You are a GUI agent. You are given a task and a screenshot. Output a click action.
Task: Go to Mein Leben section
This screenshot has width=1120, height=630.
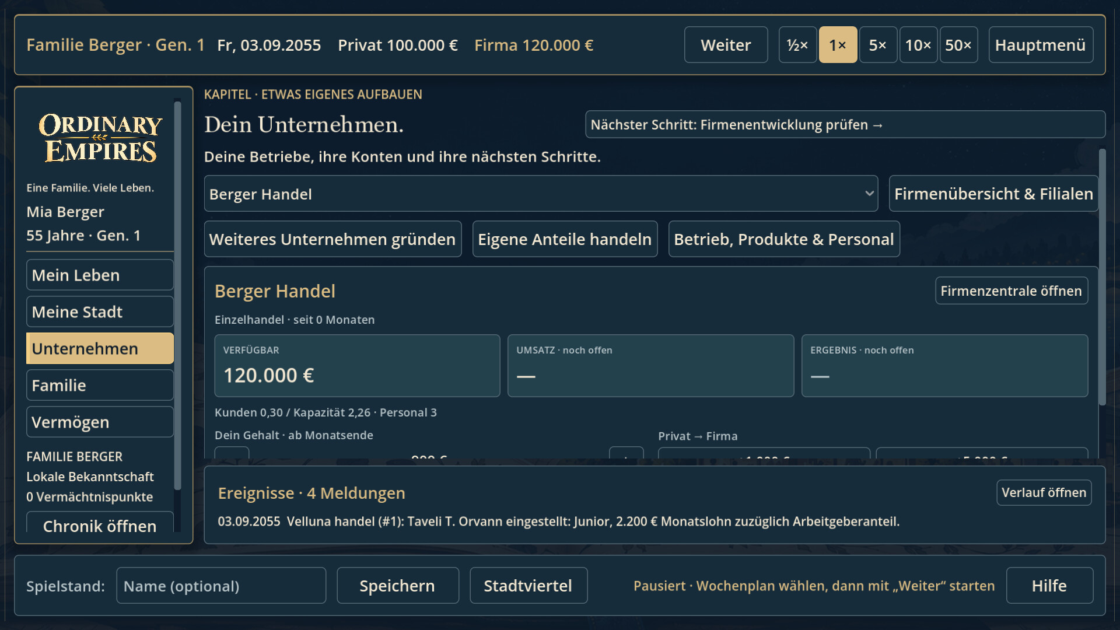click(100, 275)
